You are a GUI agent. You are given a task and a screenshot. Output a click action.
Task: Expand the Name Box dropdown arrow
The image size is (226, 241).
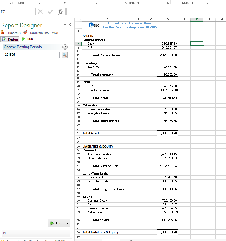[x=24, y=12]
